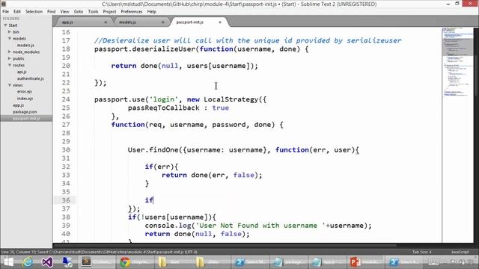Open the Windows Start button

(8, 262)
